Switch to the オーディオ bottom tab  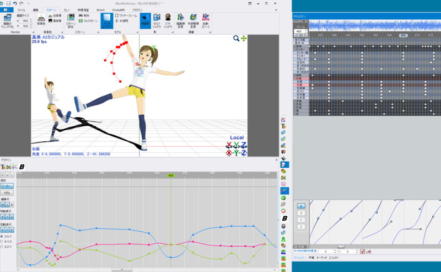coord(322,258)
